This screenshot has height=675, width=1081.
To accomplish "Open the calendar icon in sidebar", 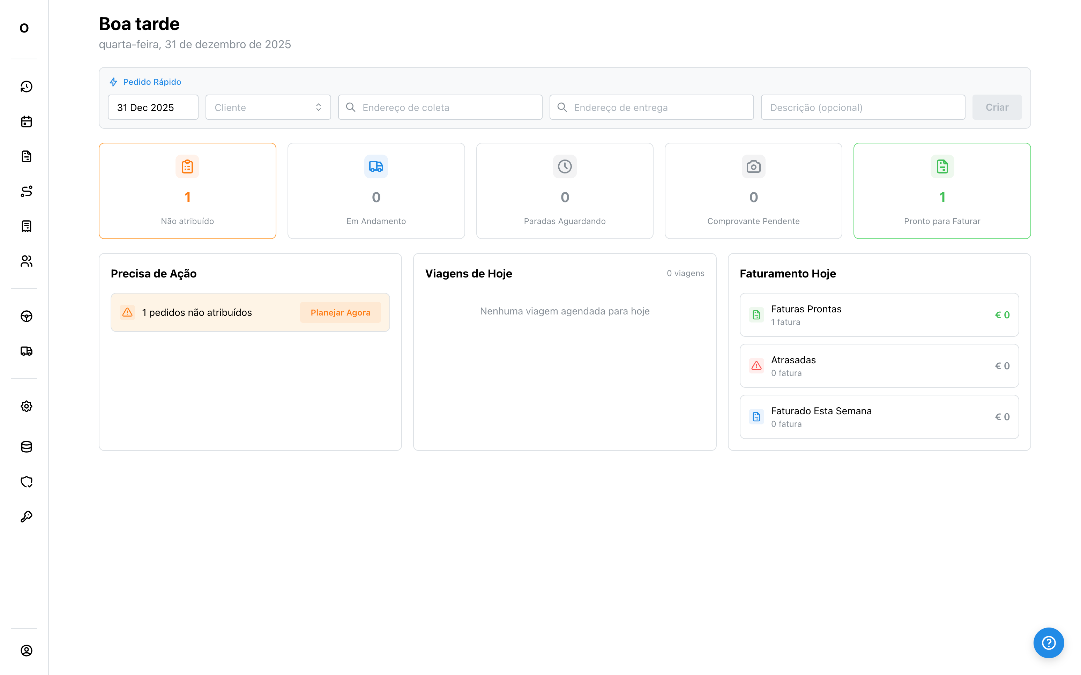I will [x=26, y=121].
